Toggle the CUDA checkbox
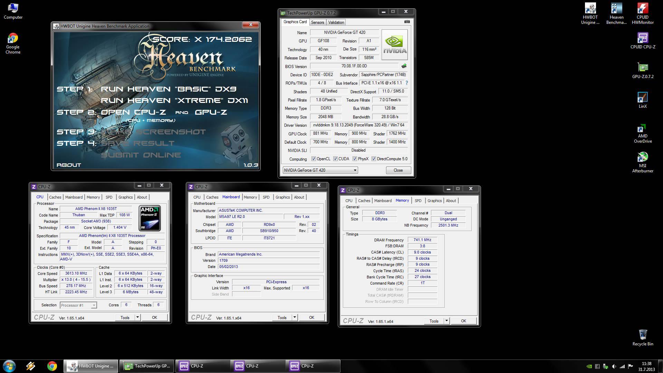The height and width of the screenshot is (373, 663). pos(335,159)
